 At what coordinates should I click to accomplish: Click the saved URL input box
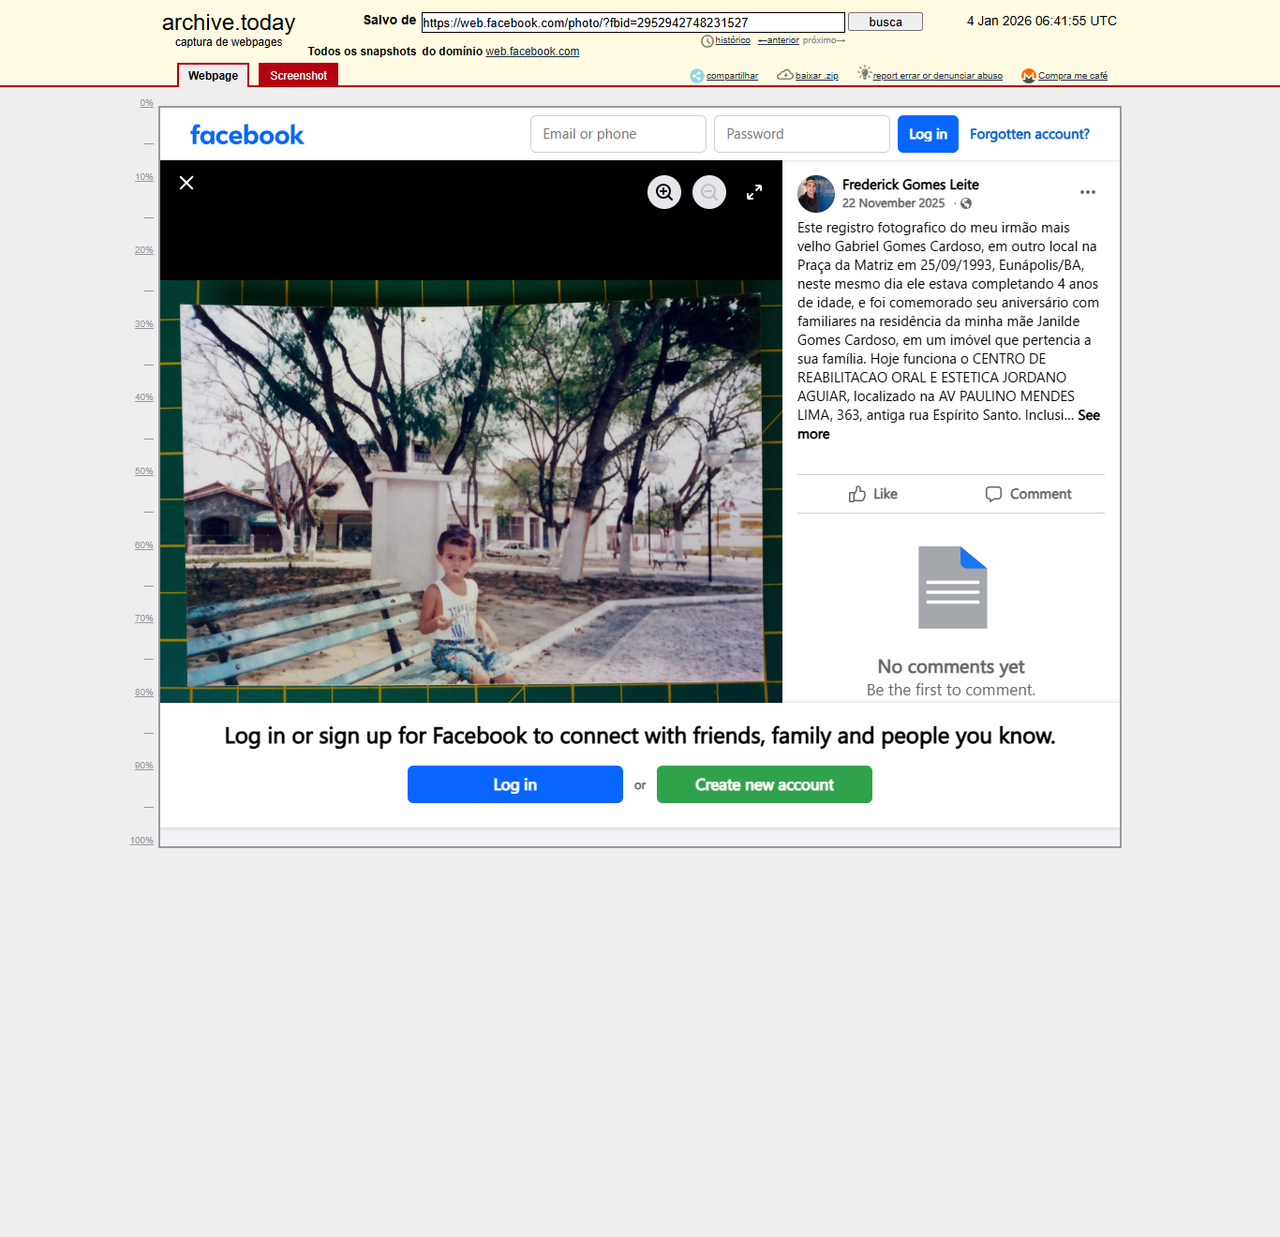[x=633, y=22]
